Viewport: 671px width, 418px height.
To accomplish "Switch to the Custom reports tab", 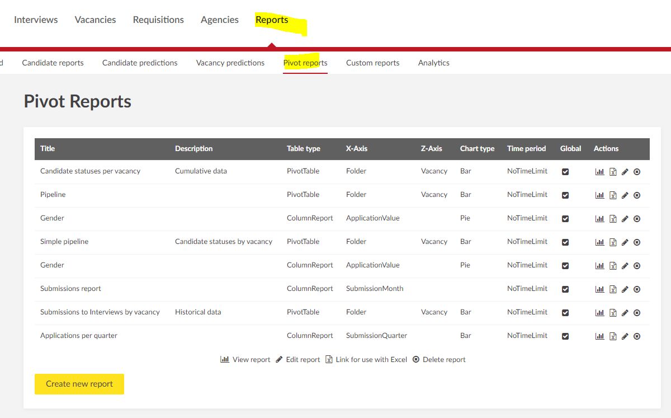I will 372,63.
